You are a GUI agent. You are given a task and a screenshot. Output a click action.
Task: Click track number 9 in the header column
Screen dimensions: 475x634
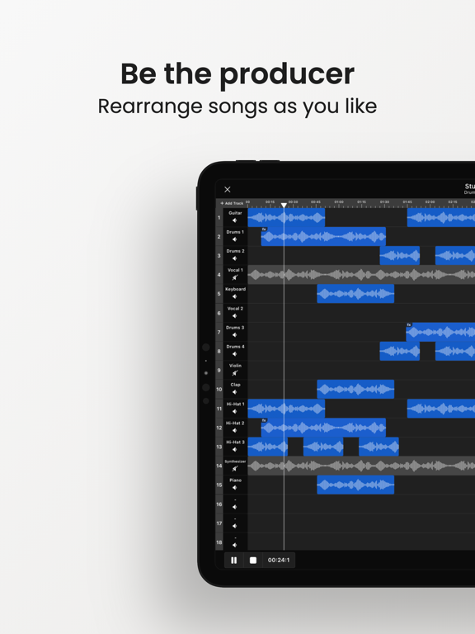click(x=219, y=371)
